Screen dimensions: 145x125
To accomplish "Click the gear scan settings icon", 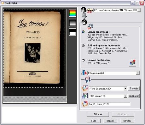I will point(90,26).
